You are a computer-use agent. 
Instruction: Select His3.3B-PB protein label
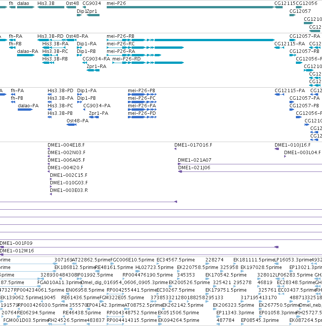[60, 113]
